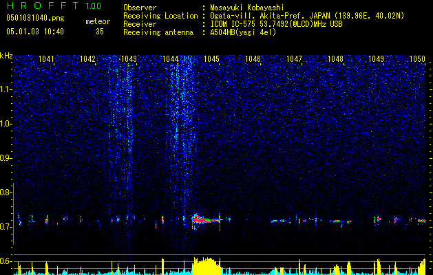
Task: Click the HROFFT 1.0.0 title text
Action: tap(54, 5)
